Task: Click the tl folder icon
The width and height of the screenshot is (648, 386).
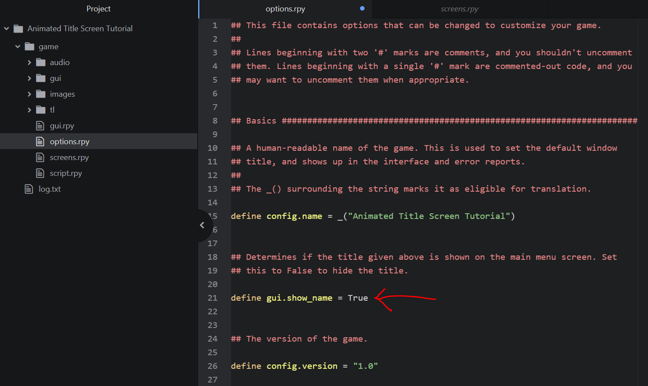Action: pos(41,110)
